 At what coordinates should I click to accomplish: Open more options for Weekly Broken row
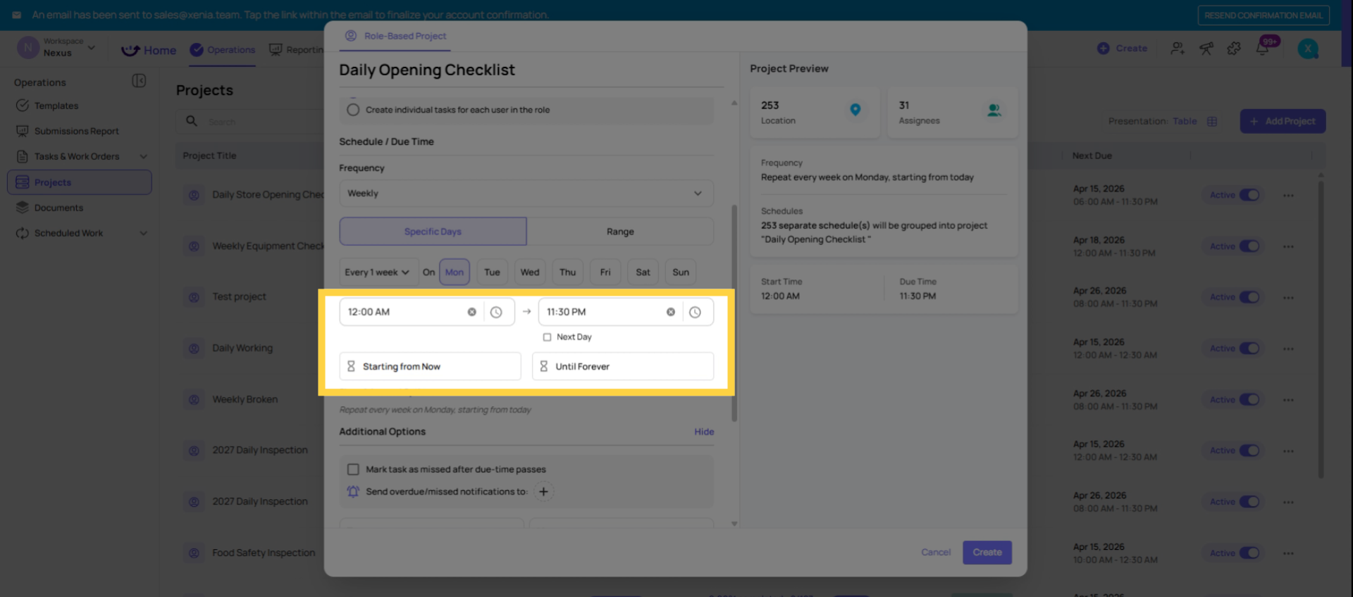pyautogui.click(x=1288, y=400)
